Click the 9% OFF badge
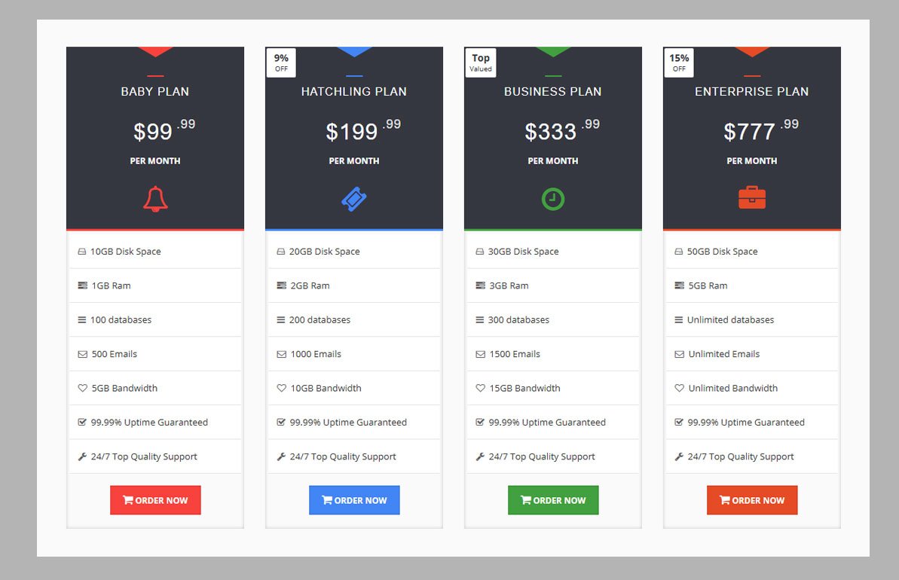Image resolution: width=899 pixels, height=580 pixels. [x=280, y=63]
